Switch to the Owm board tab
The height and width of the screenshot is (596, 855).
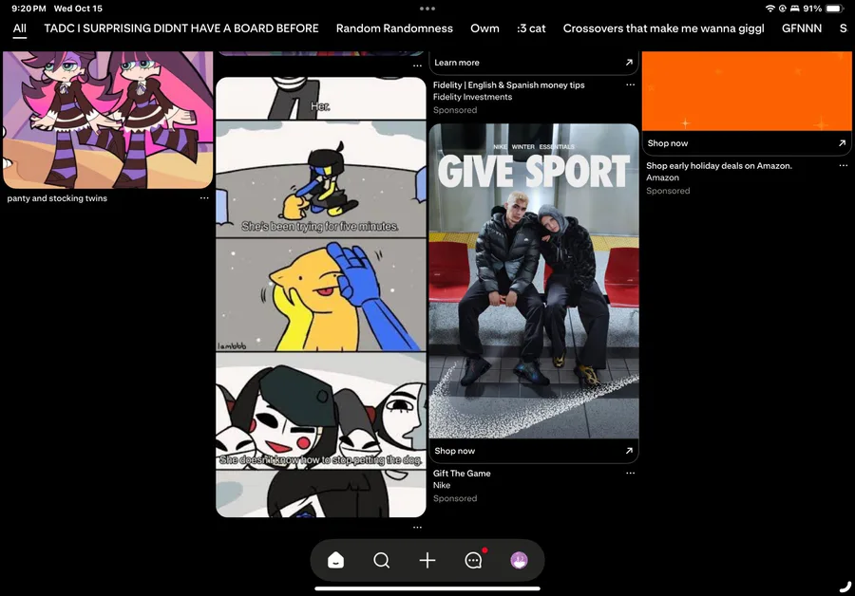click(x=484, y=28)
